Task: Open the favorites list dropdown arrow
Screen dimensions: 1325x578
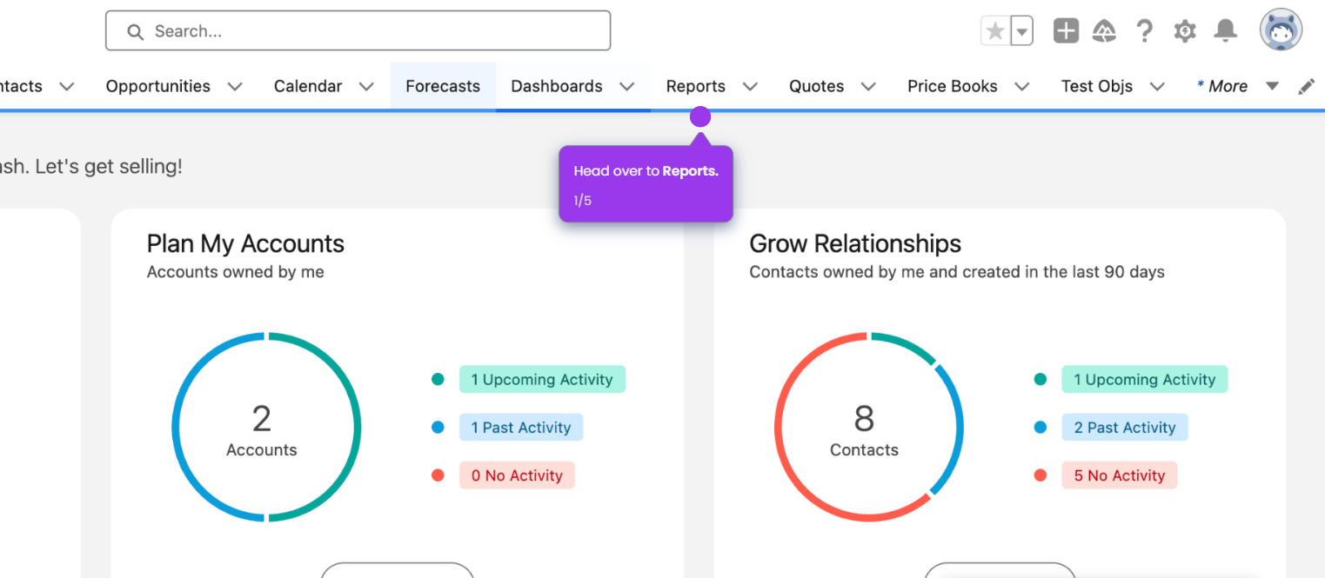Action: (1022, 31)
